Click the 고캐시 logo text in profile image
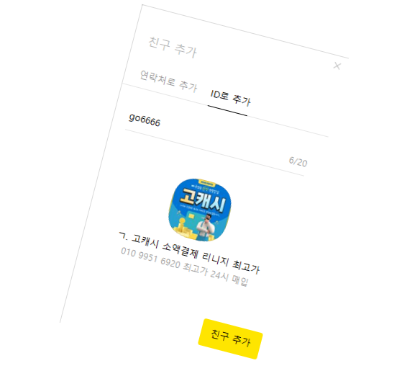This screenshot has width=407, height=371. (x=203, y=200)
